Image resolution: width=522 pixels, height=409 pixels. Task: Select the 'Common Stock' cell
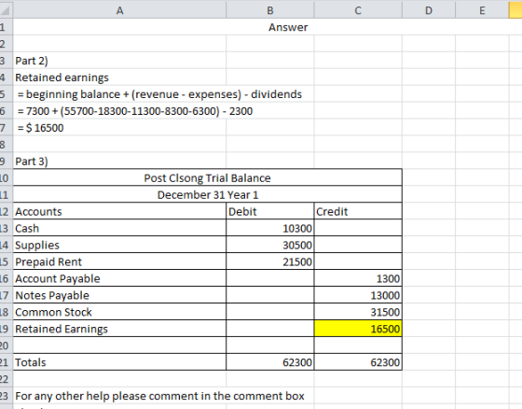(119, 312)
